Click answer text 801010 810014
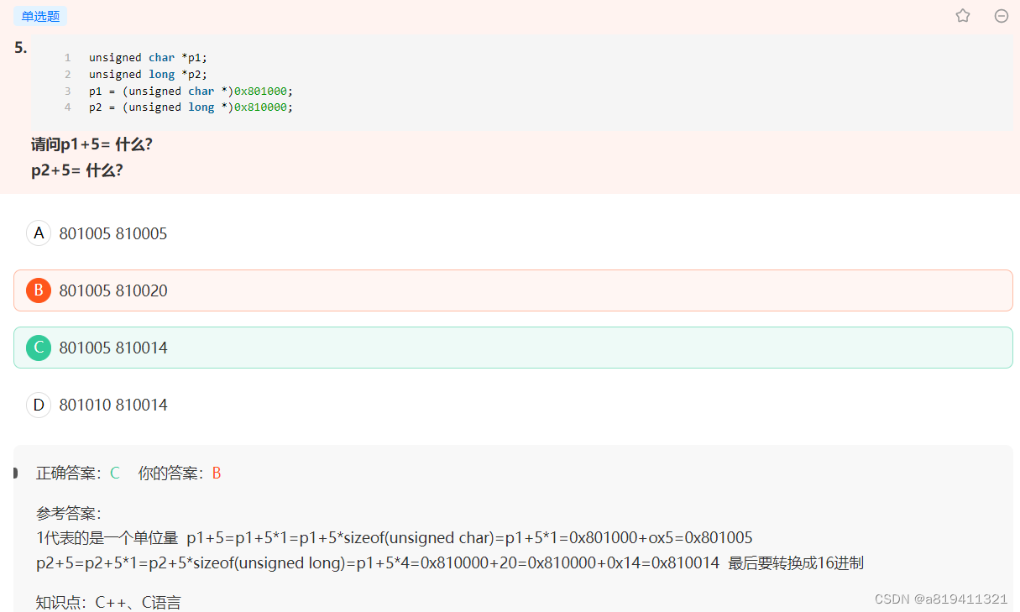Image resolution: width=1020 pixels, height=612 pixels. [x=113, y=405]
